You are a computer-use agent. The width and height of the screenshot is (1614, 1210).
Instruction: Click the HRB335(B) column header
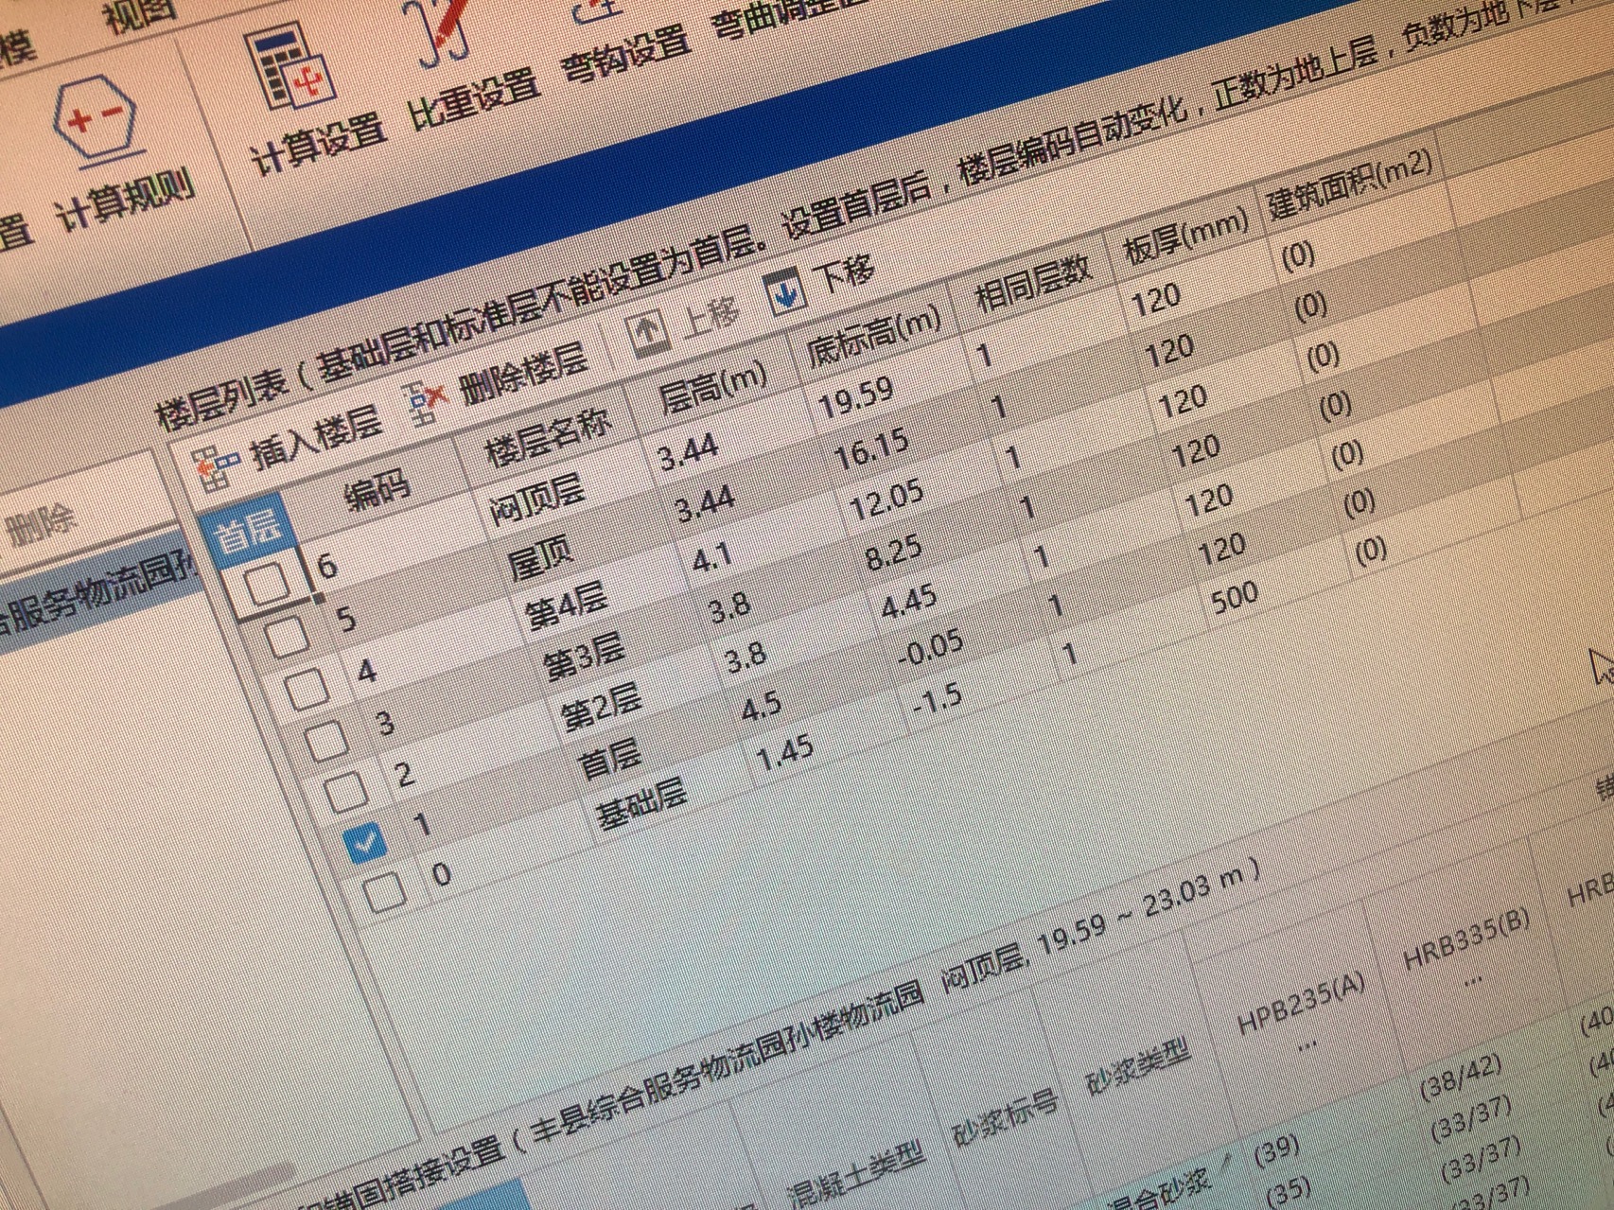point(1465,940)
